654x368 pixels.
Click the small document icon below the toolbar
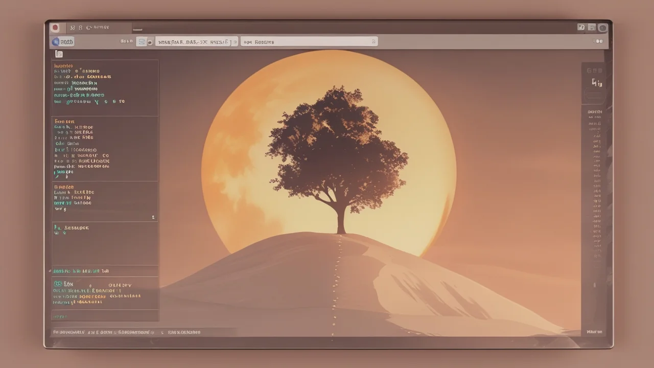click(59, 54)
